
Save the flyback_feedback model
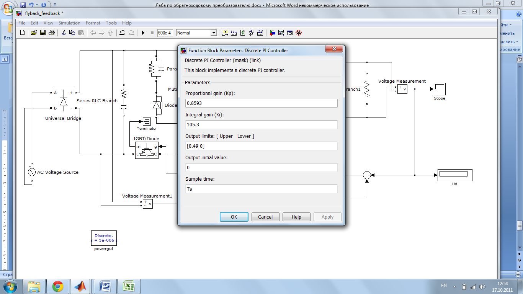point(43,33)
